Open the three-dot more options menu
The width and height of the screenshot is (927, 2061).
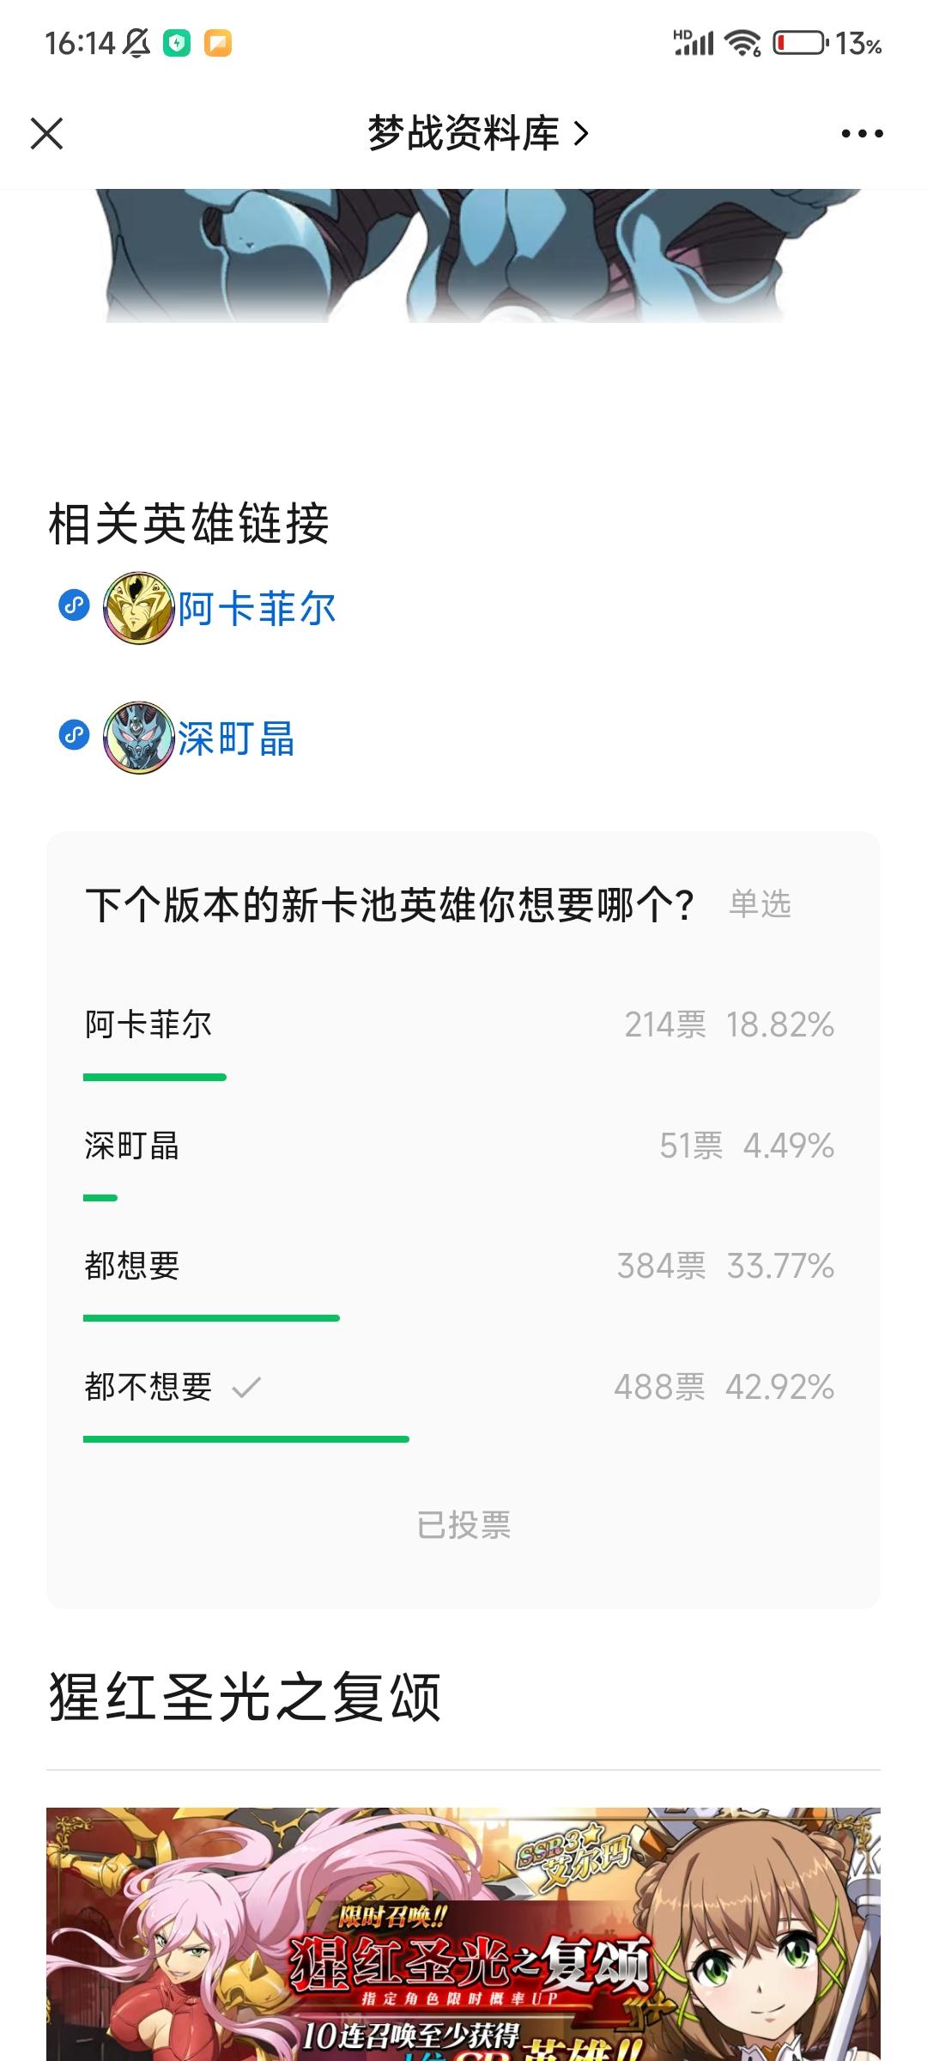(x=862, y=133)
